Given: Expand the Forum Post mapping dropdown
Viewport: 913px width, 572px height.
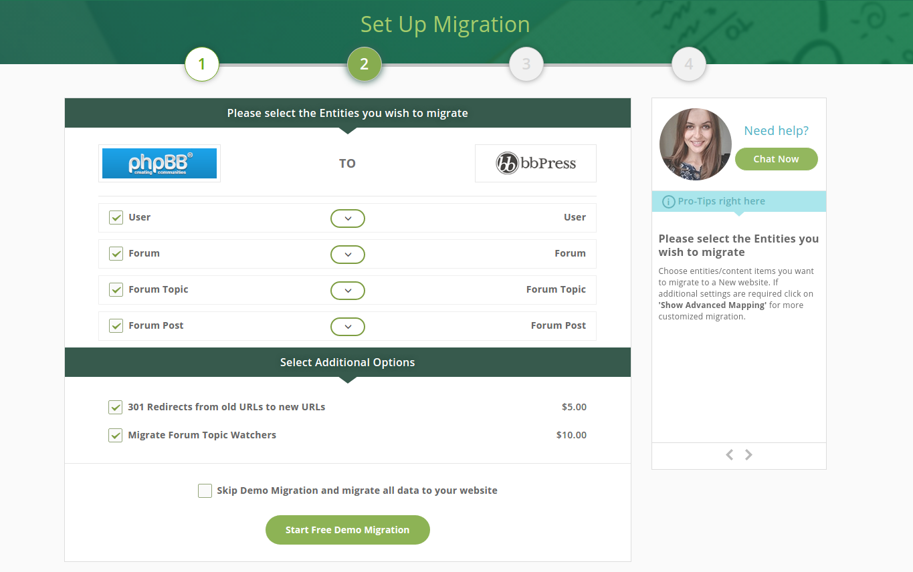Looking at the screenshot, I should pos(348,327).
